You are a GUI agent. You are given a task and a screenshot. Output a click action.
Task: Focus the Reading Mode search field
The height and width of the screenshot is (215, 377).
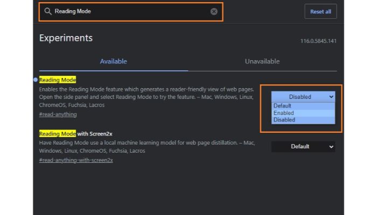pos(131,12)
